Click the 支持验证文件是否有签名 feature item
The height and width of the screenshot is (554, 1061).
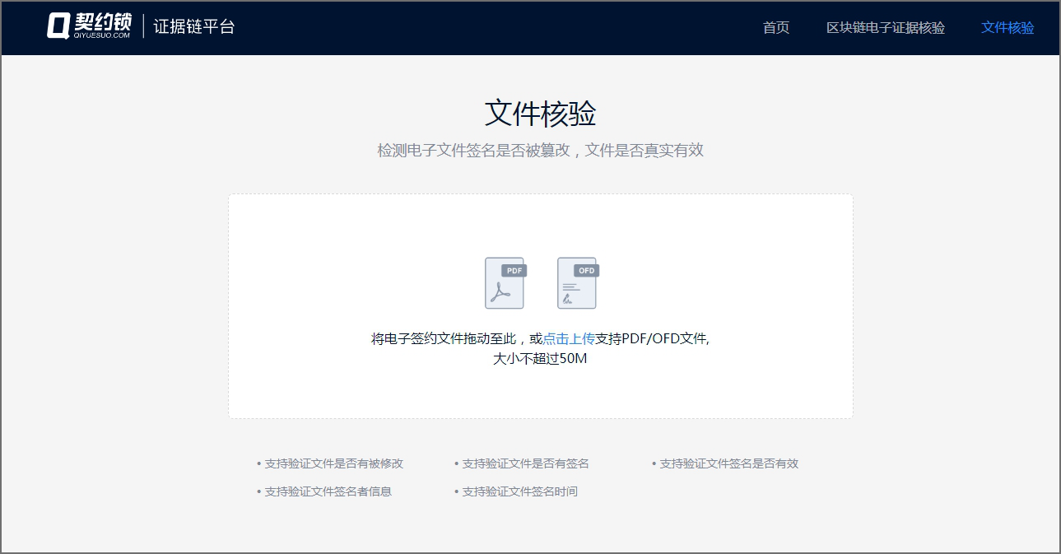pyautogui.click(x=525, y=463)
